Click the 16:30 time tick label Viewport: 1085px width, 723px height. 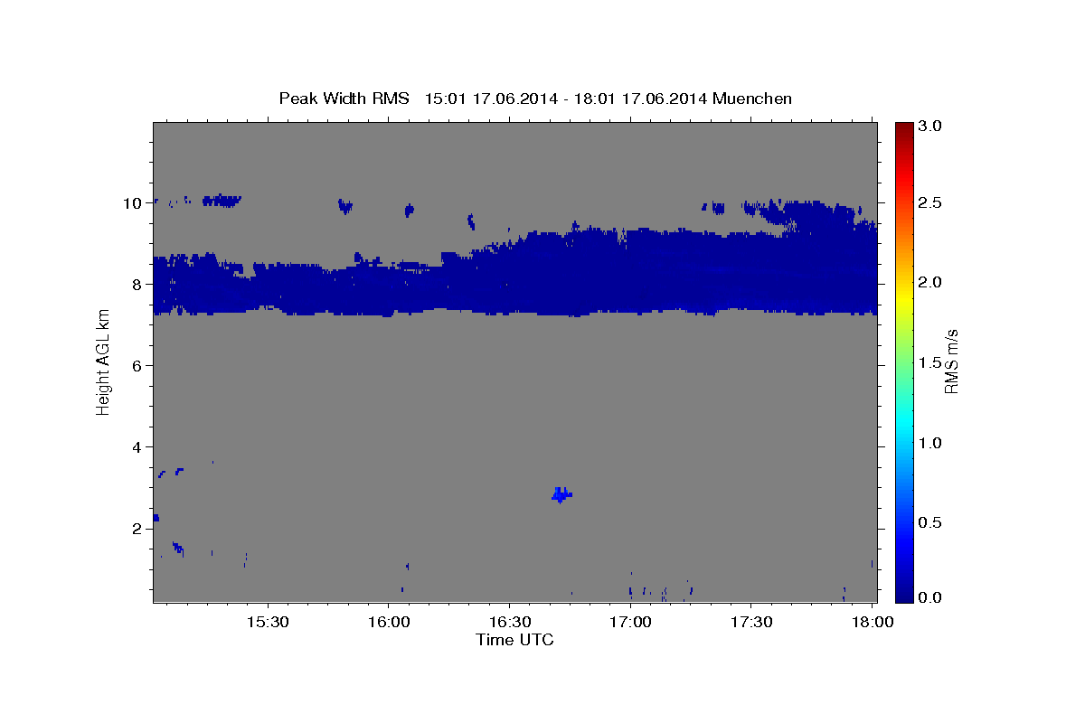pyautogui.click(x=509, y=623)
